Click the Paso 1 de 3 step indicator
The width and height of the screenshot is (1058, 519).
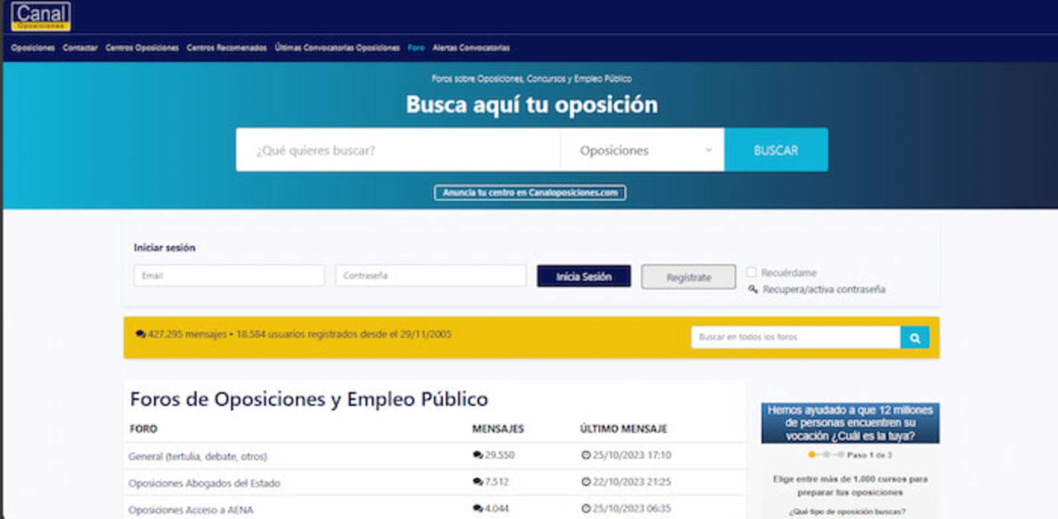click(850, 455)
